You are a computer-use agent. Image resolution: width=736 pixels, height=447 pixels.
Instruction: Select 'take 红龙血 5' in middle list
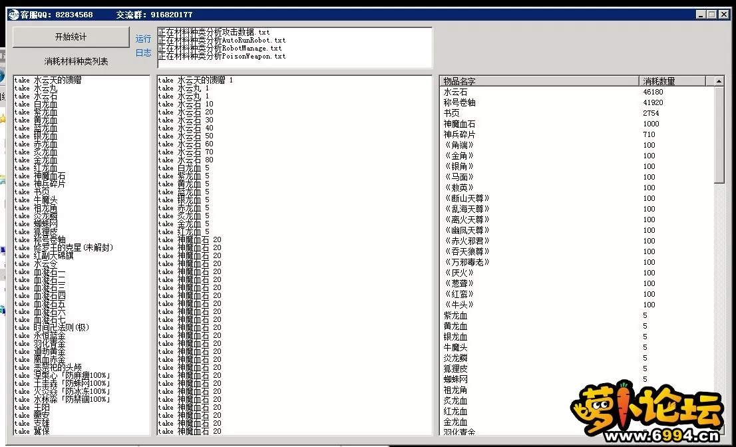pos(184,231)
